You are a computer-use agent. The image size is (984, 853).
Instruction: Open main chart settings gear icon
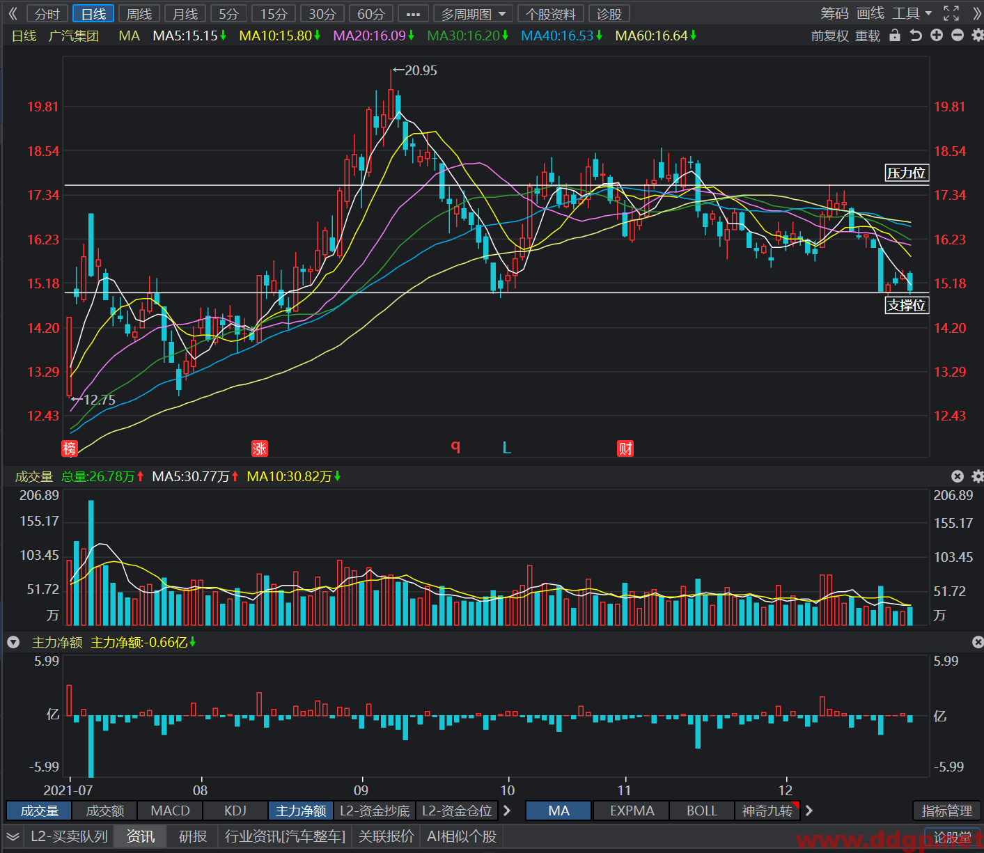pos(977,36)
